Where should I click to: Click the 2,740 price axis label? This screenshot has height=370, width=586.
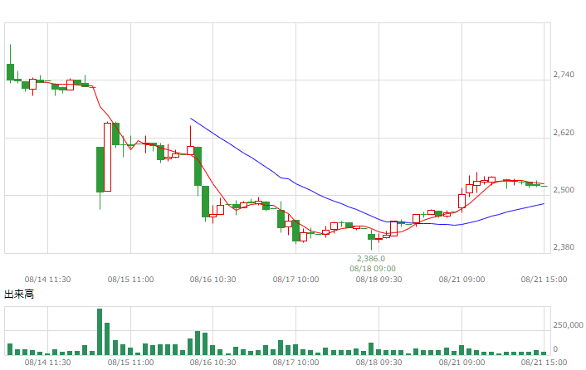click(564, 75)
